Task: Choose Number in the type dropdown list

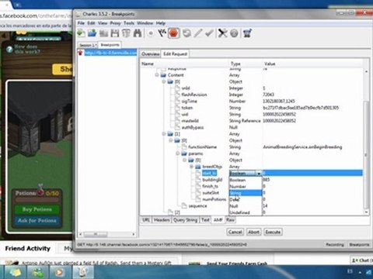Action: [x=245, y=186]
